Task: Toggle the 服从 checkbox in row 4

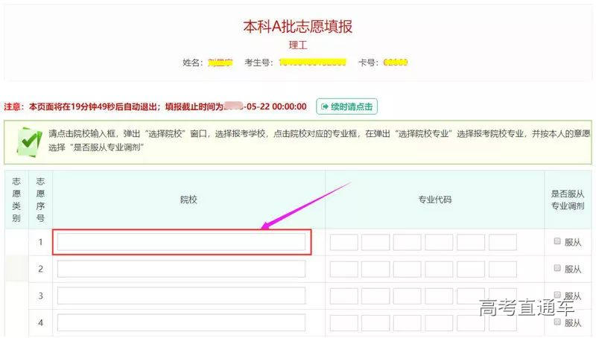Action: [557, 322]
